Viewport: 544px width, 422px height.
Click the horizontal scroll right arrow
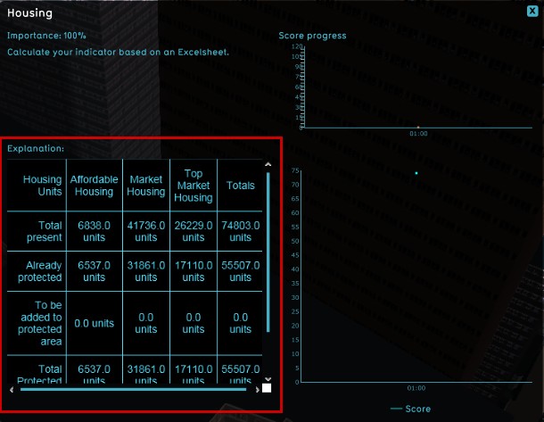pyautogui.click(x=255, y=389)
